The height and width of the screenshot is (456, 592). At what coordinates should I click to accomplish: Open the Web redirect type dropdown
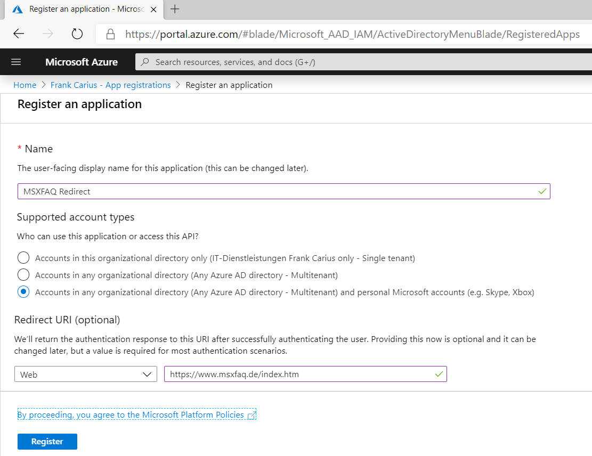click(86, 374)
